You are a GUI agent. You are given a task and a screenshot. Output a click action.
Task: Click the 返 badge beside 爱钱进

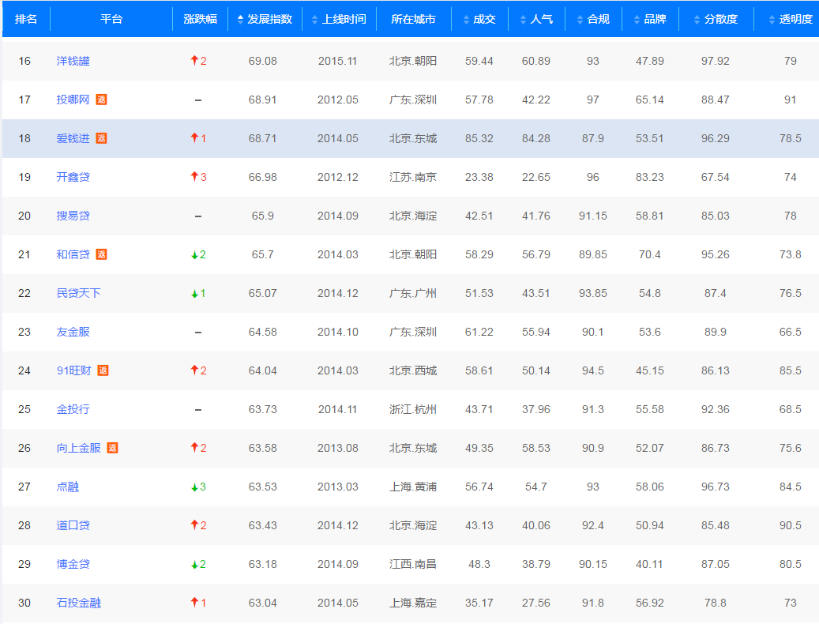(101, 138)
